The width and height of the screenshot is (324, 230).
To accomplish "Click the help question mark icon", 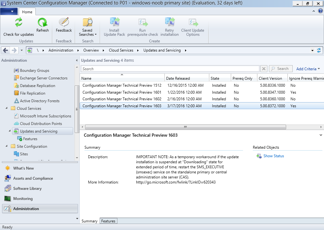I will (320, 11).
